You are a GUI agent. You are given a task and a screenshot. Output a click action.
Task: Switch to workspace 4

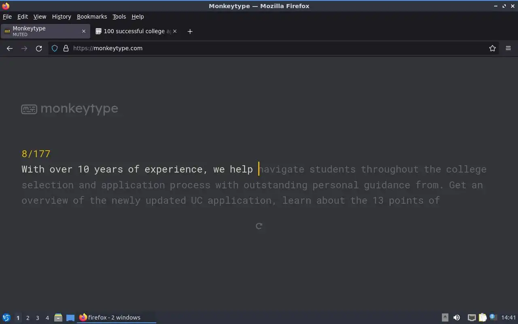pyautogui.click(x=47, y=318)
